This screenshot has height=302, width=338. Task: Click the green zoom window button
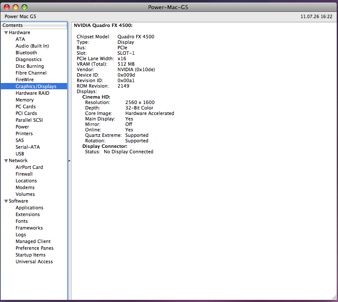[24, 7]
